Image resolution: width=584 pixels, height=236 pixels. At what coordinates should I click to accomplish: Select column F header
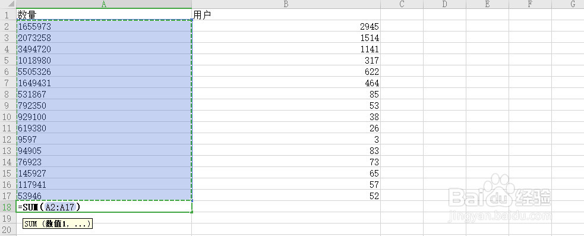[530, 4]
